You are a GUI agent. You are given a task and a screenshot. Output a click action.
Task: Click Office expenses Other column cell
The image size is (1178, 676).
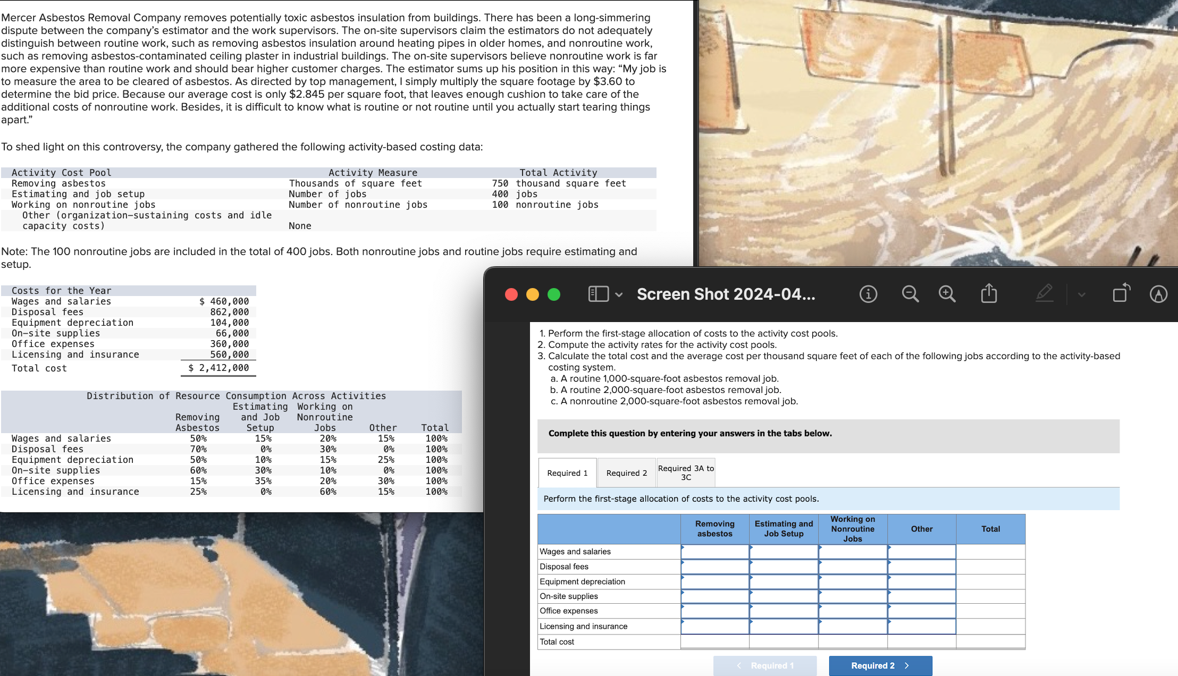click(x=921, y=611)
